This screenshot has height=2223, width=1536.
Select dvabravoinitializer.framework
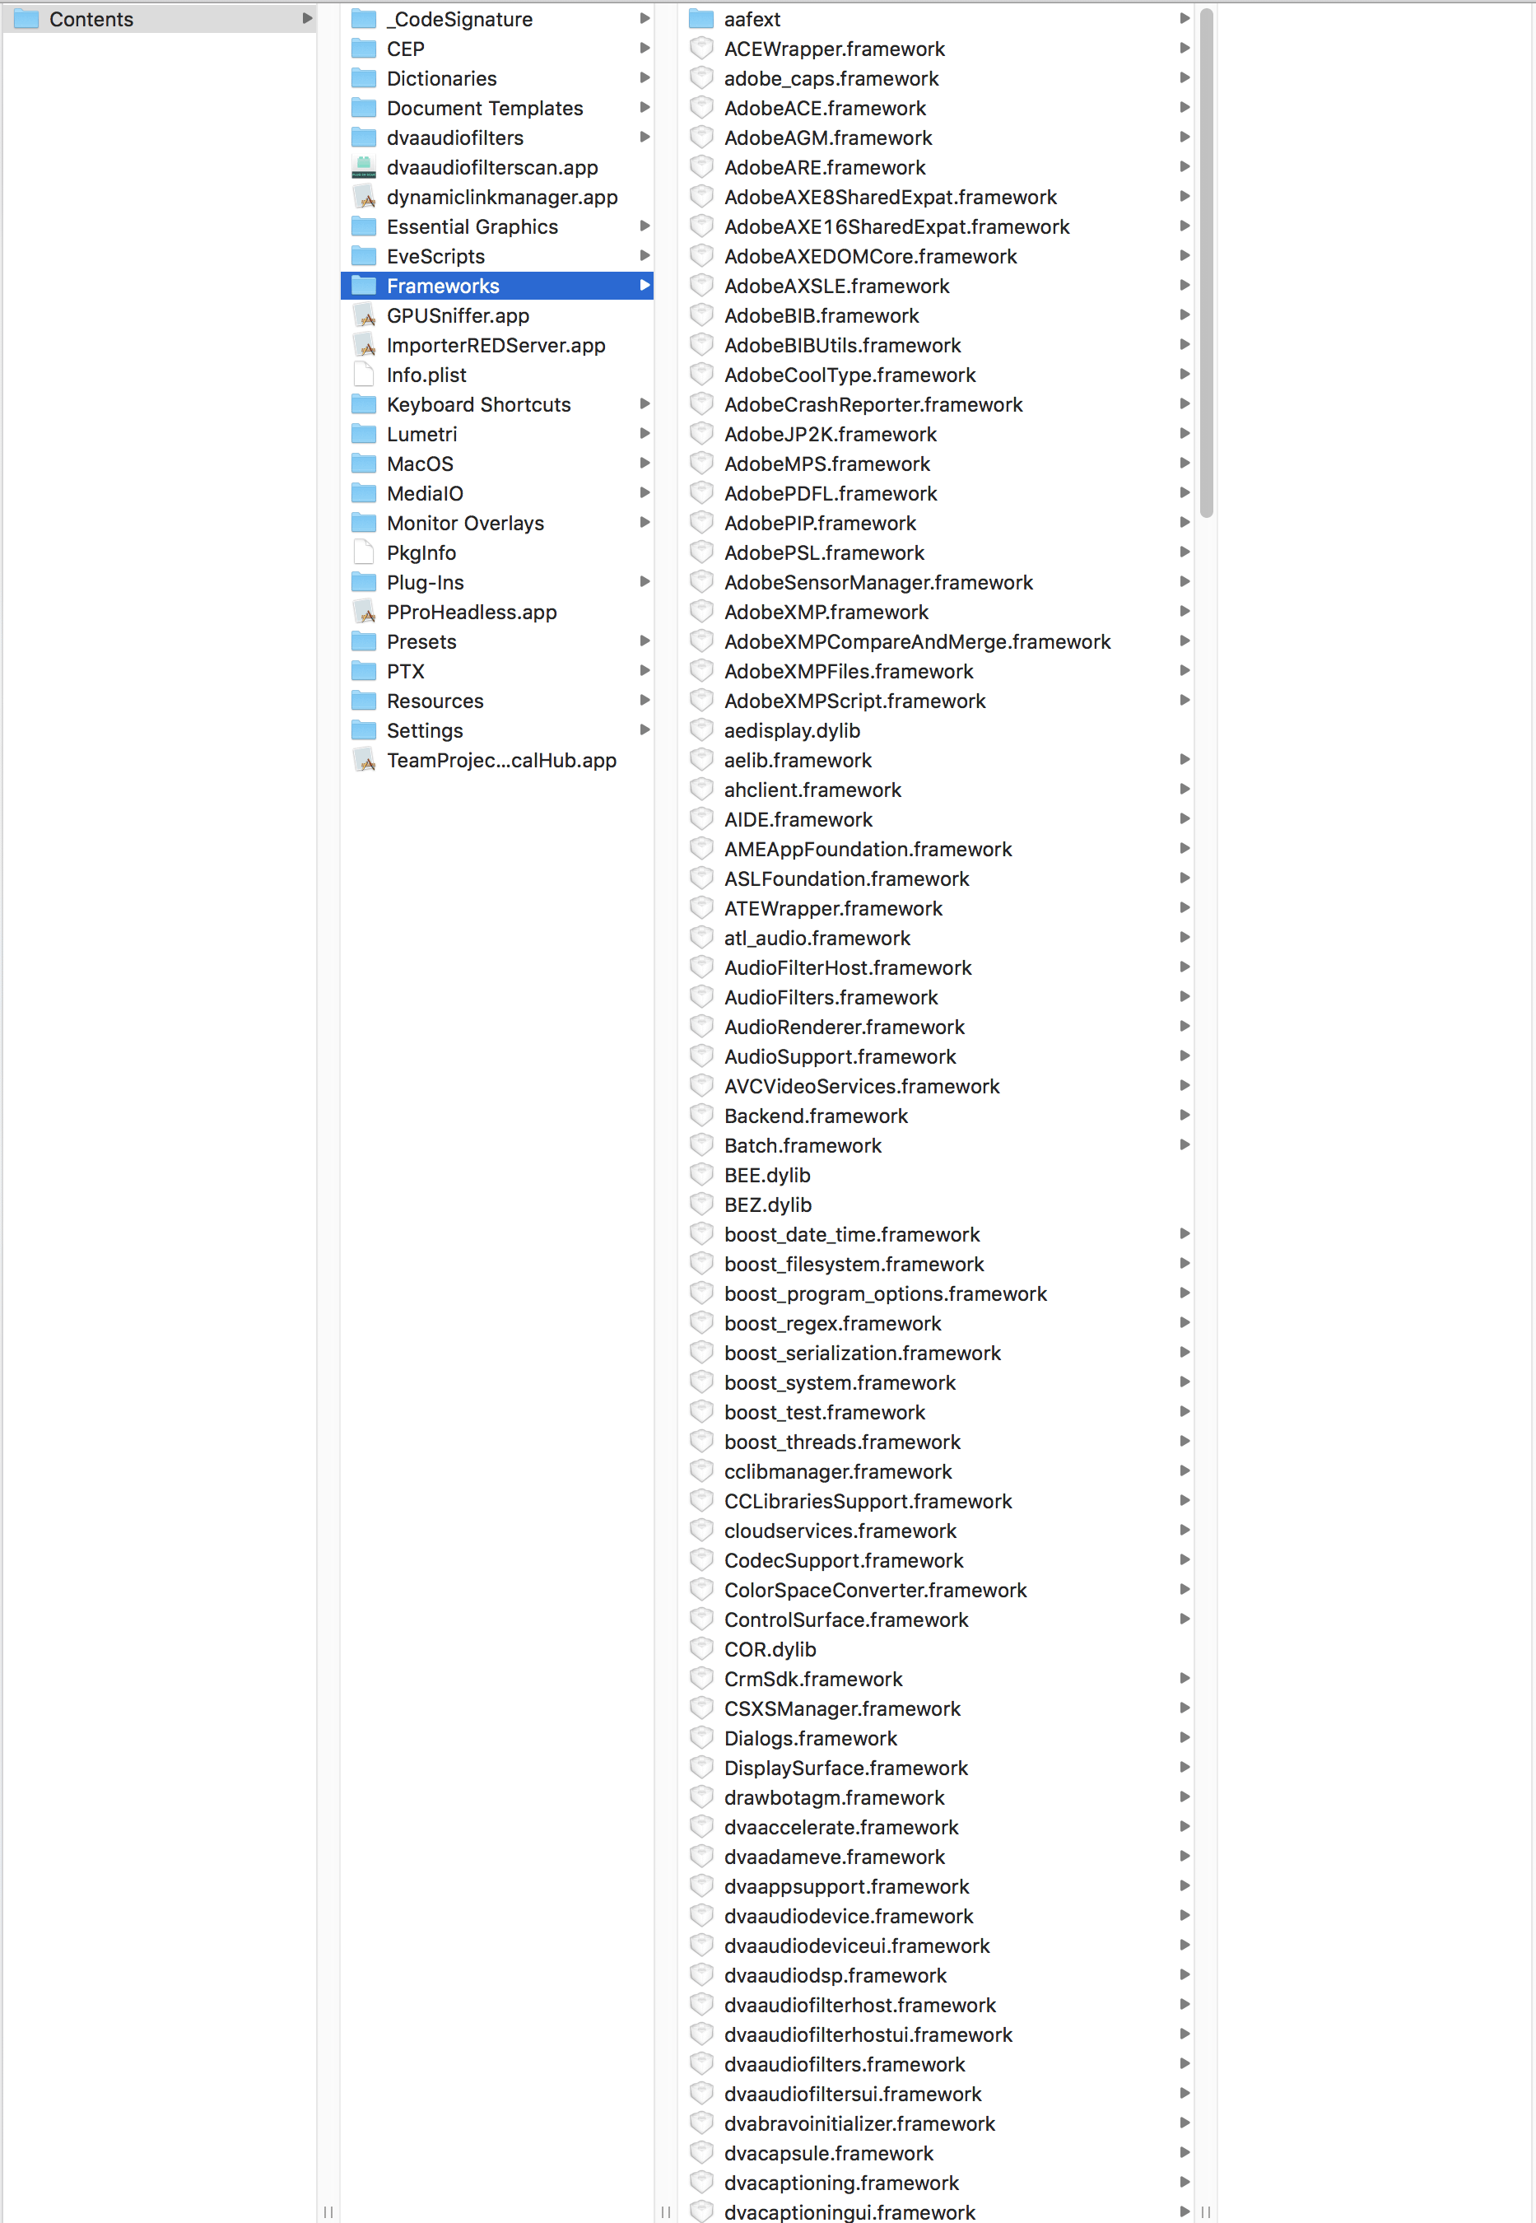point(935,2123)
